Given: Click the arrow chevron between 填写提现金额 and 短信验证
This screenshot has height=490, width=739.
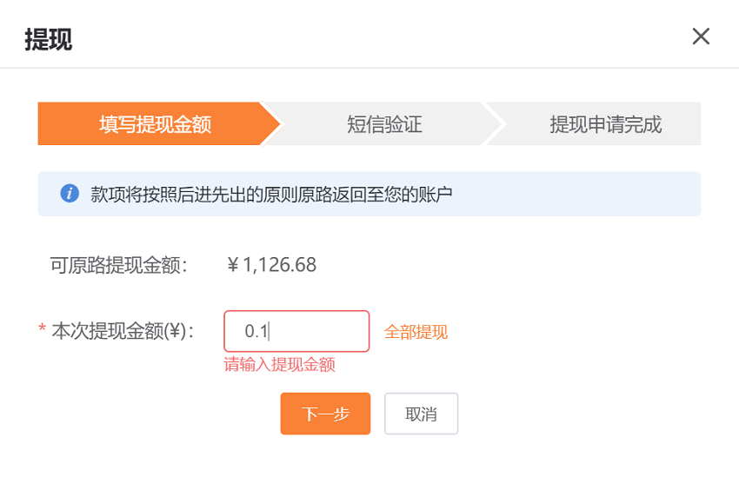Looking at the screenshot, I should tap(271, 124).
